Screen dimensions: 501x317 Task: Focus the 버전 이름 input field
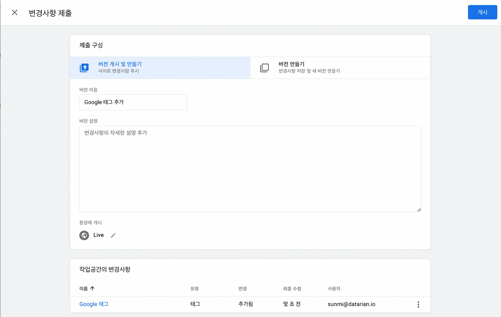click(x=133, y=102)
